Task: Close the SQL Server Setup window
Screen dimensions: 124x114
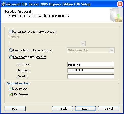Action: [120, 4]
